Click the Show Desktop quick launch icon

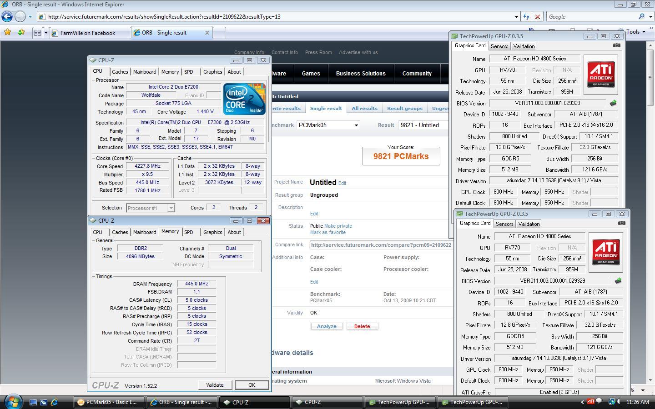point(33,402)
